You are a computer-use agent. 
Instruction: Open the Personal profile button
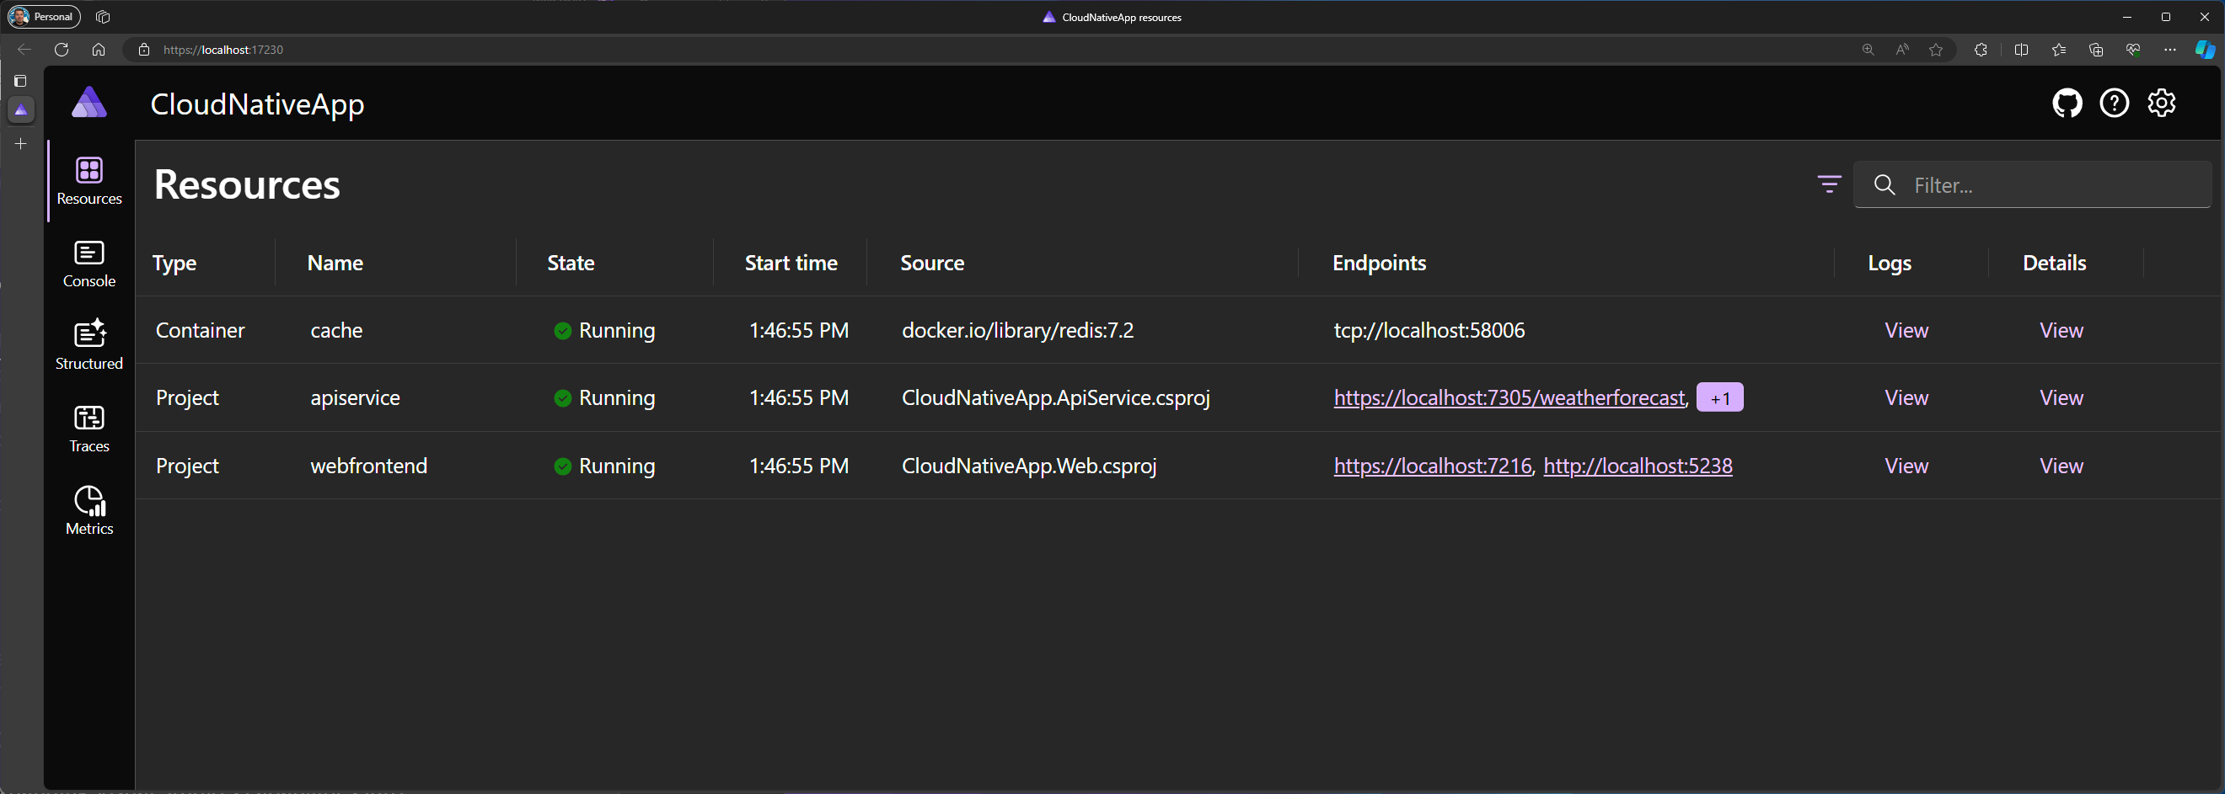point(44,16)
